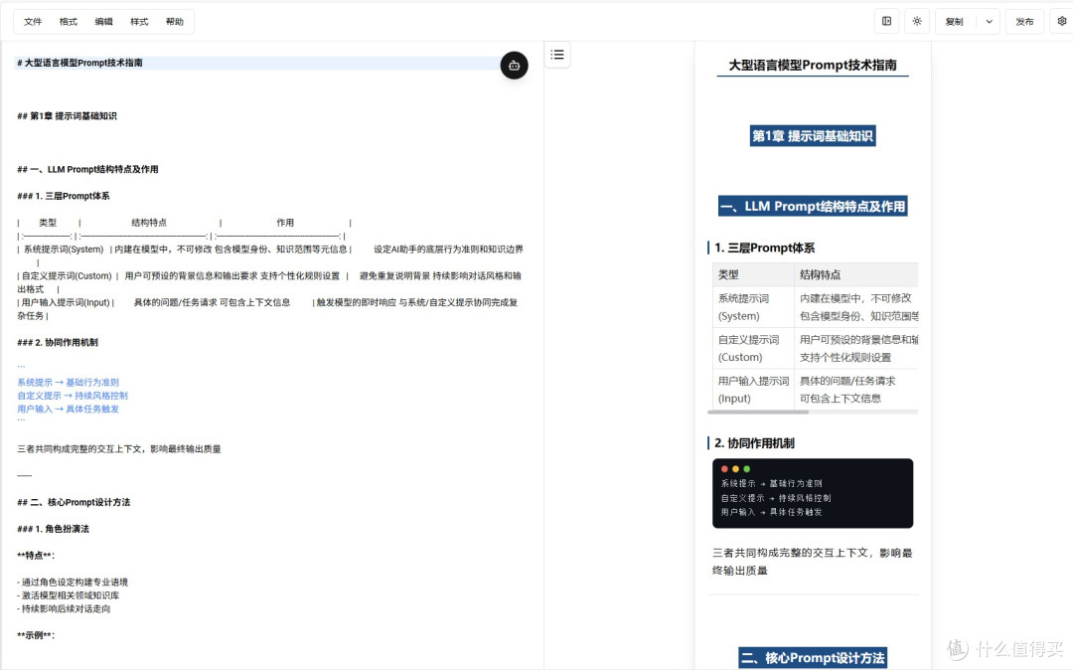The image size is (1073, 671).
Task: Click the preview table horizontal scrollbar
Action: click(758, 413)
